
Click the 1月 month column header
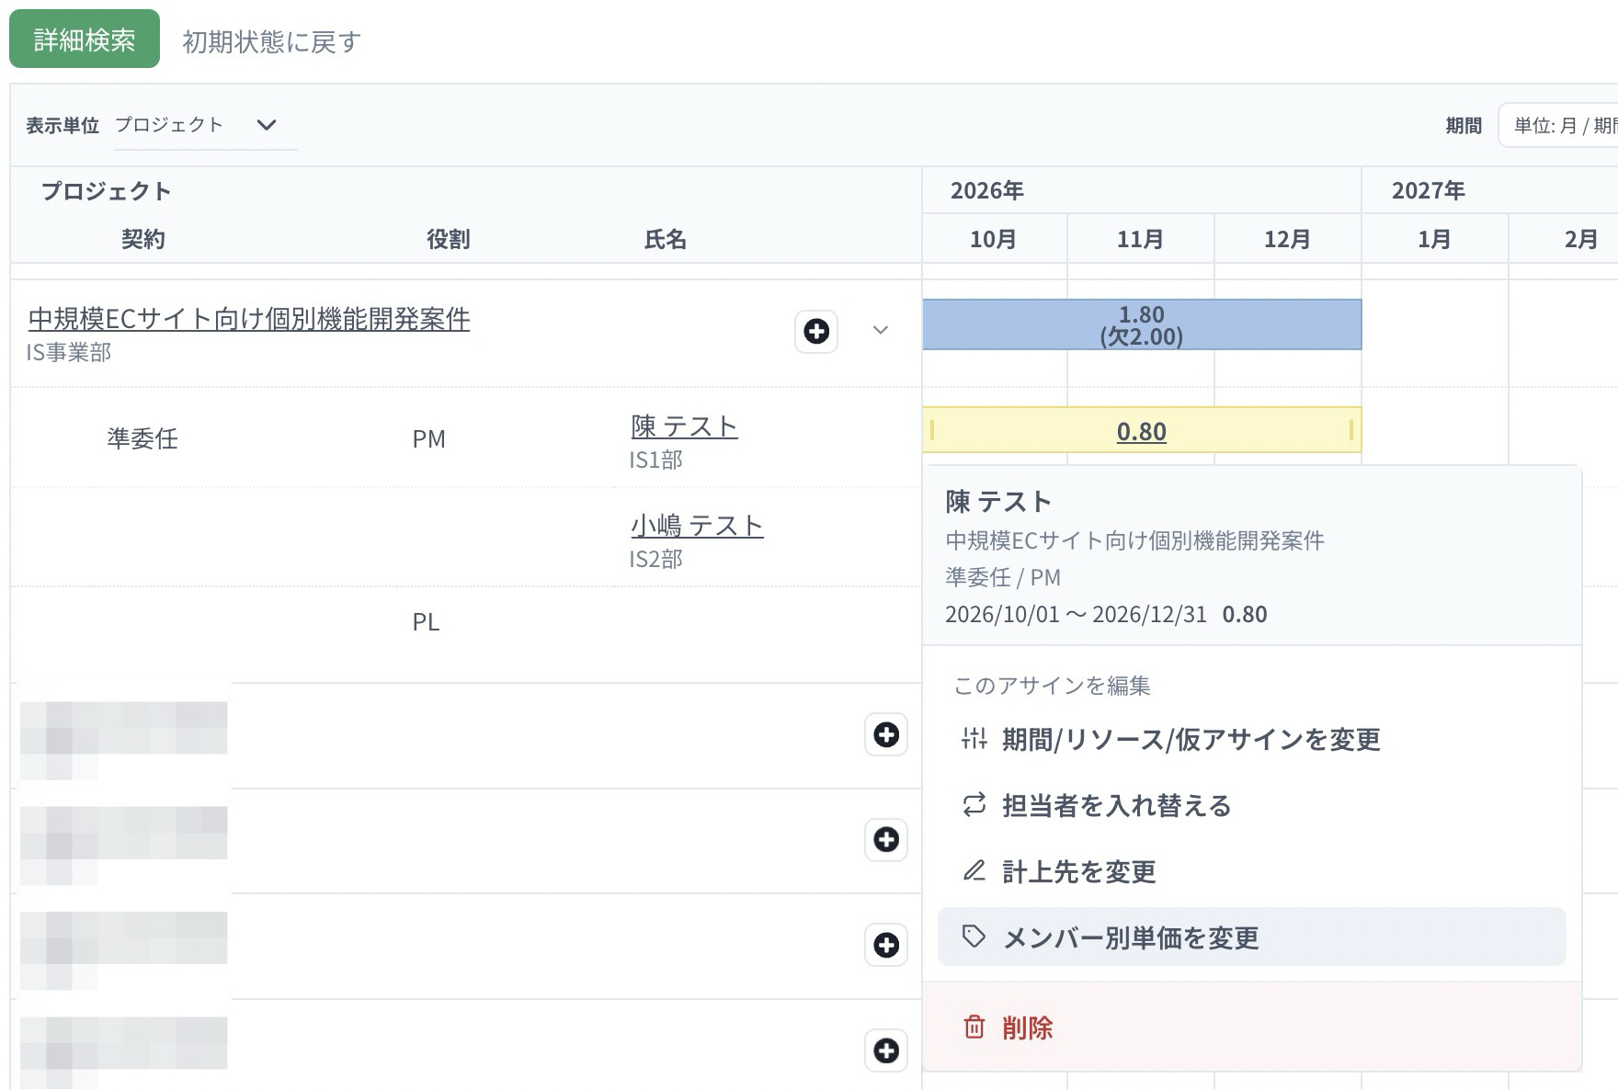pos(1434,239)
